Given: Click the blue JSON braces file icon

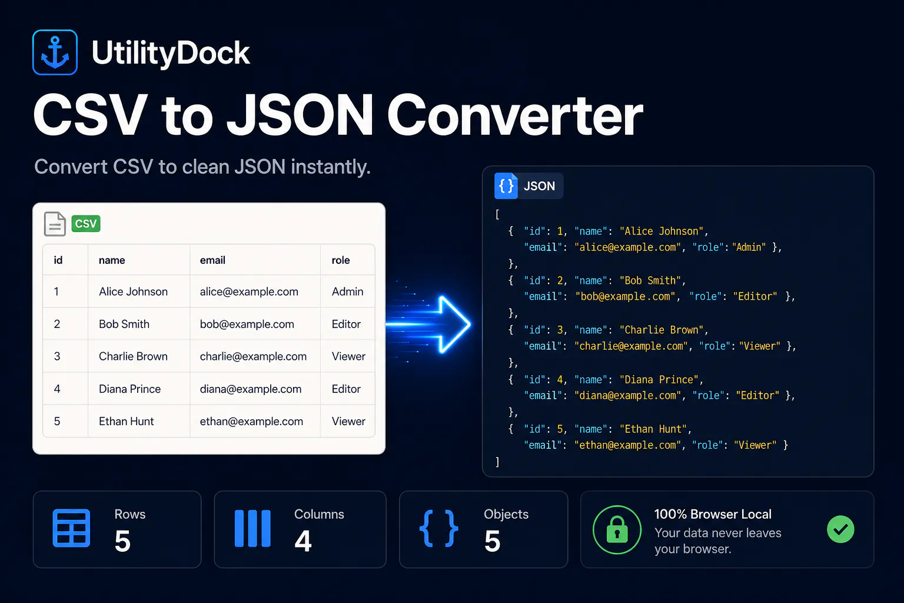Looking at the screenshot, I should pyautogui.click(x=506, y=186).
